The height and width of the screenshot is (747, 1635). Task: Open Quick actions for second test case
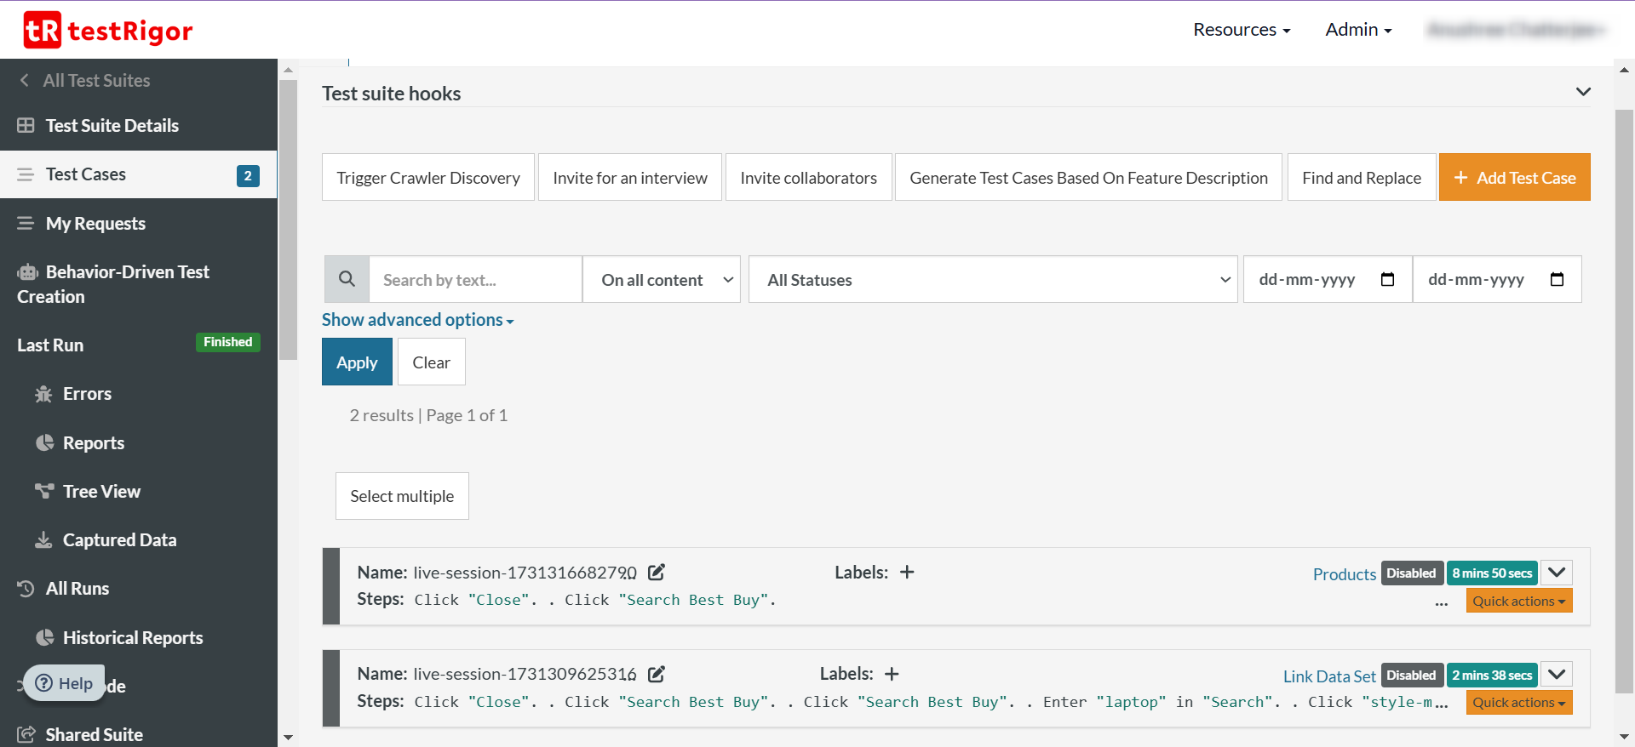coord(1518,703)
